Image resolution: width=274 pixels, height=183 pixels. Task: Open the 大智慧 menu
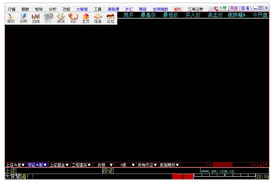82,9
